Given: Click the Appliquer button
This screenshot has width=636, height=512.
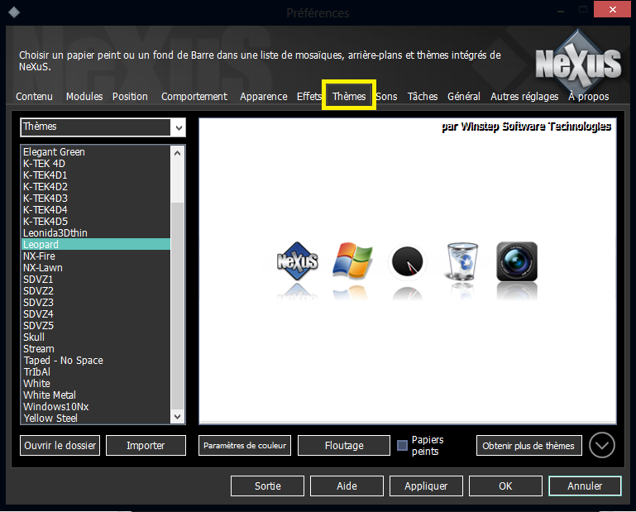Looking at the screenshot, I should [x=426, y=486].
